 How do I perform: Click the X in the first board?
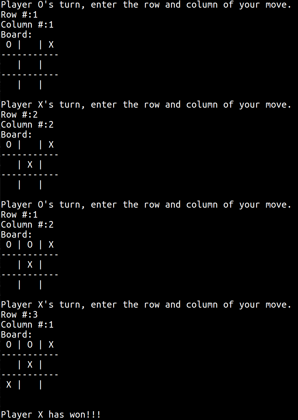[x=51, y=45]
